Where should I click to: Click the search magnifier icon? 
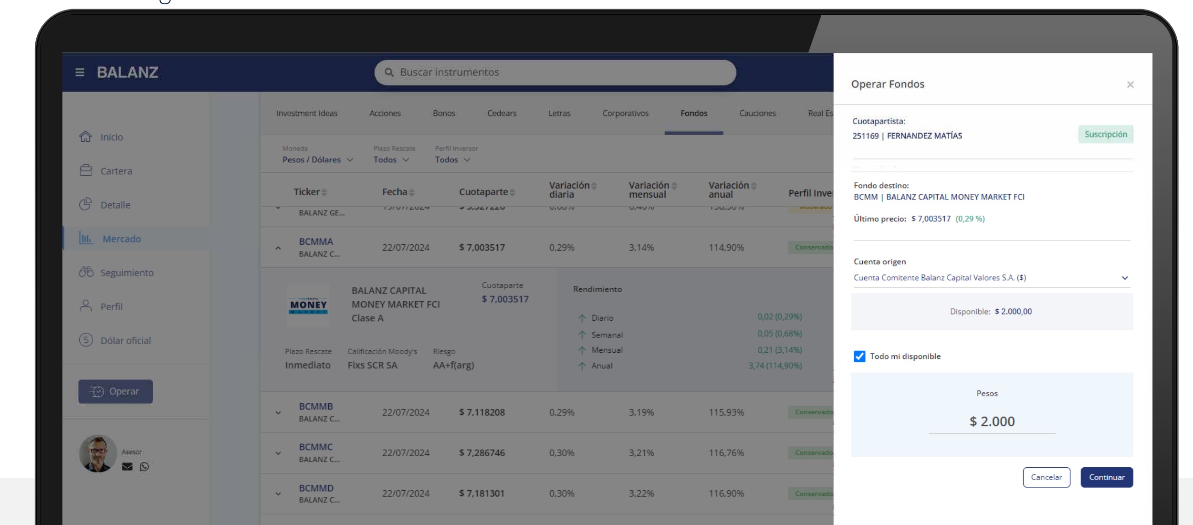pyautogui.click(x=389, y=72)
